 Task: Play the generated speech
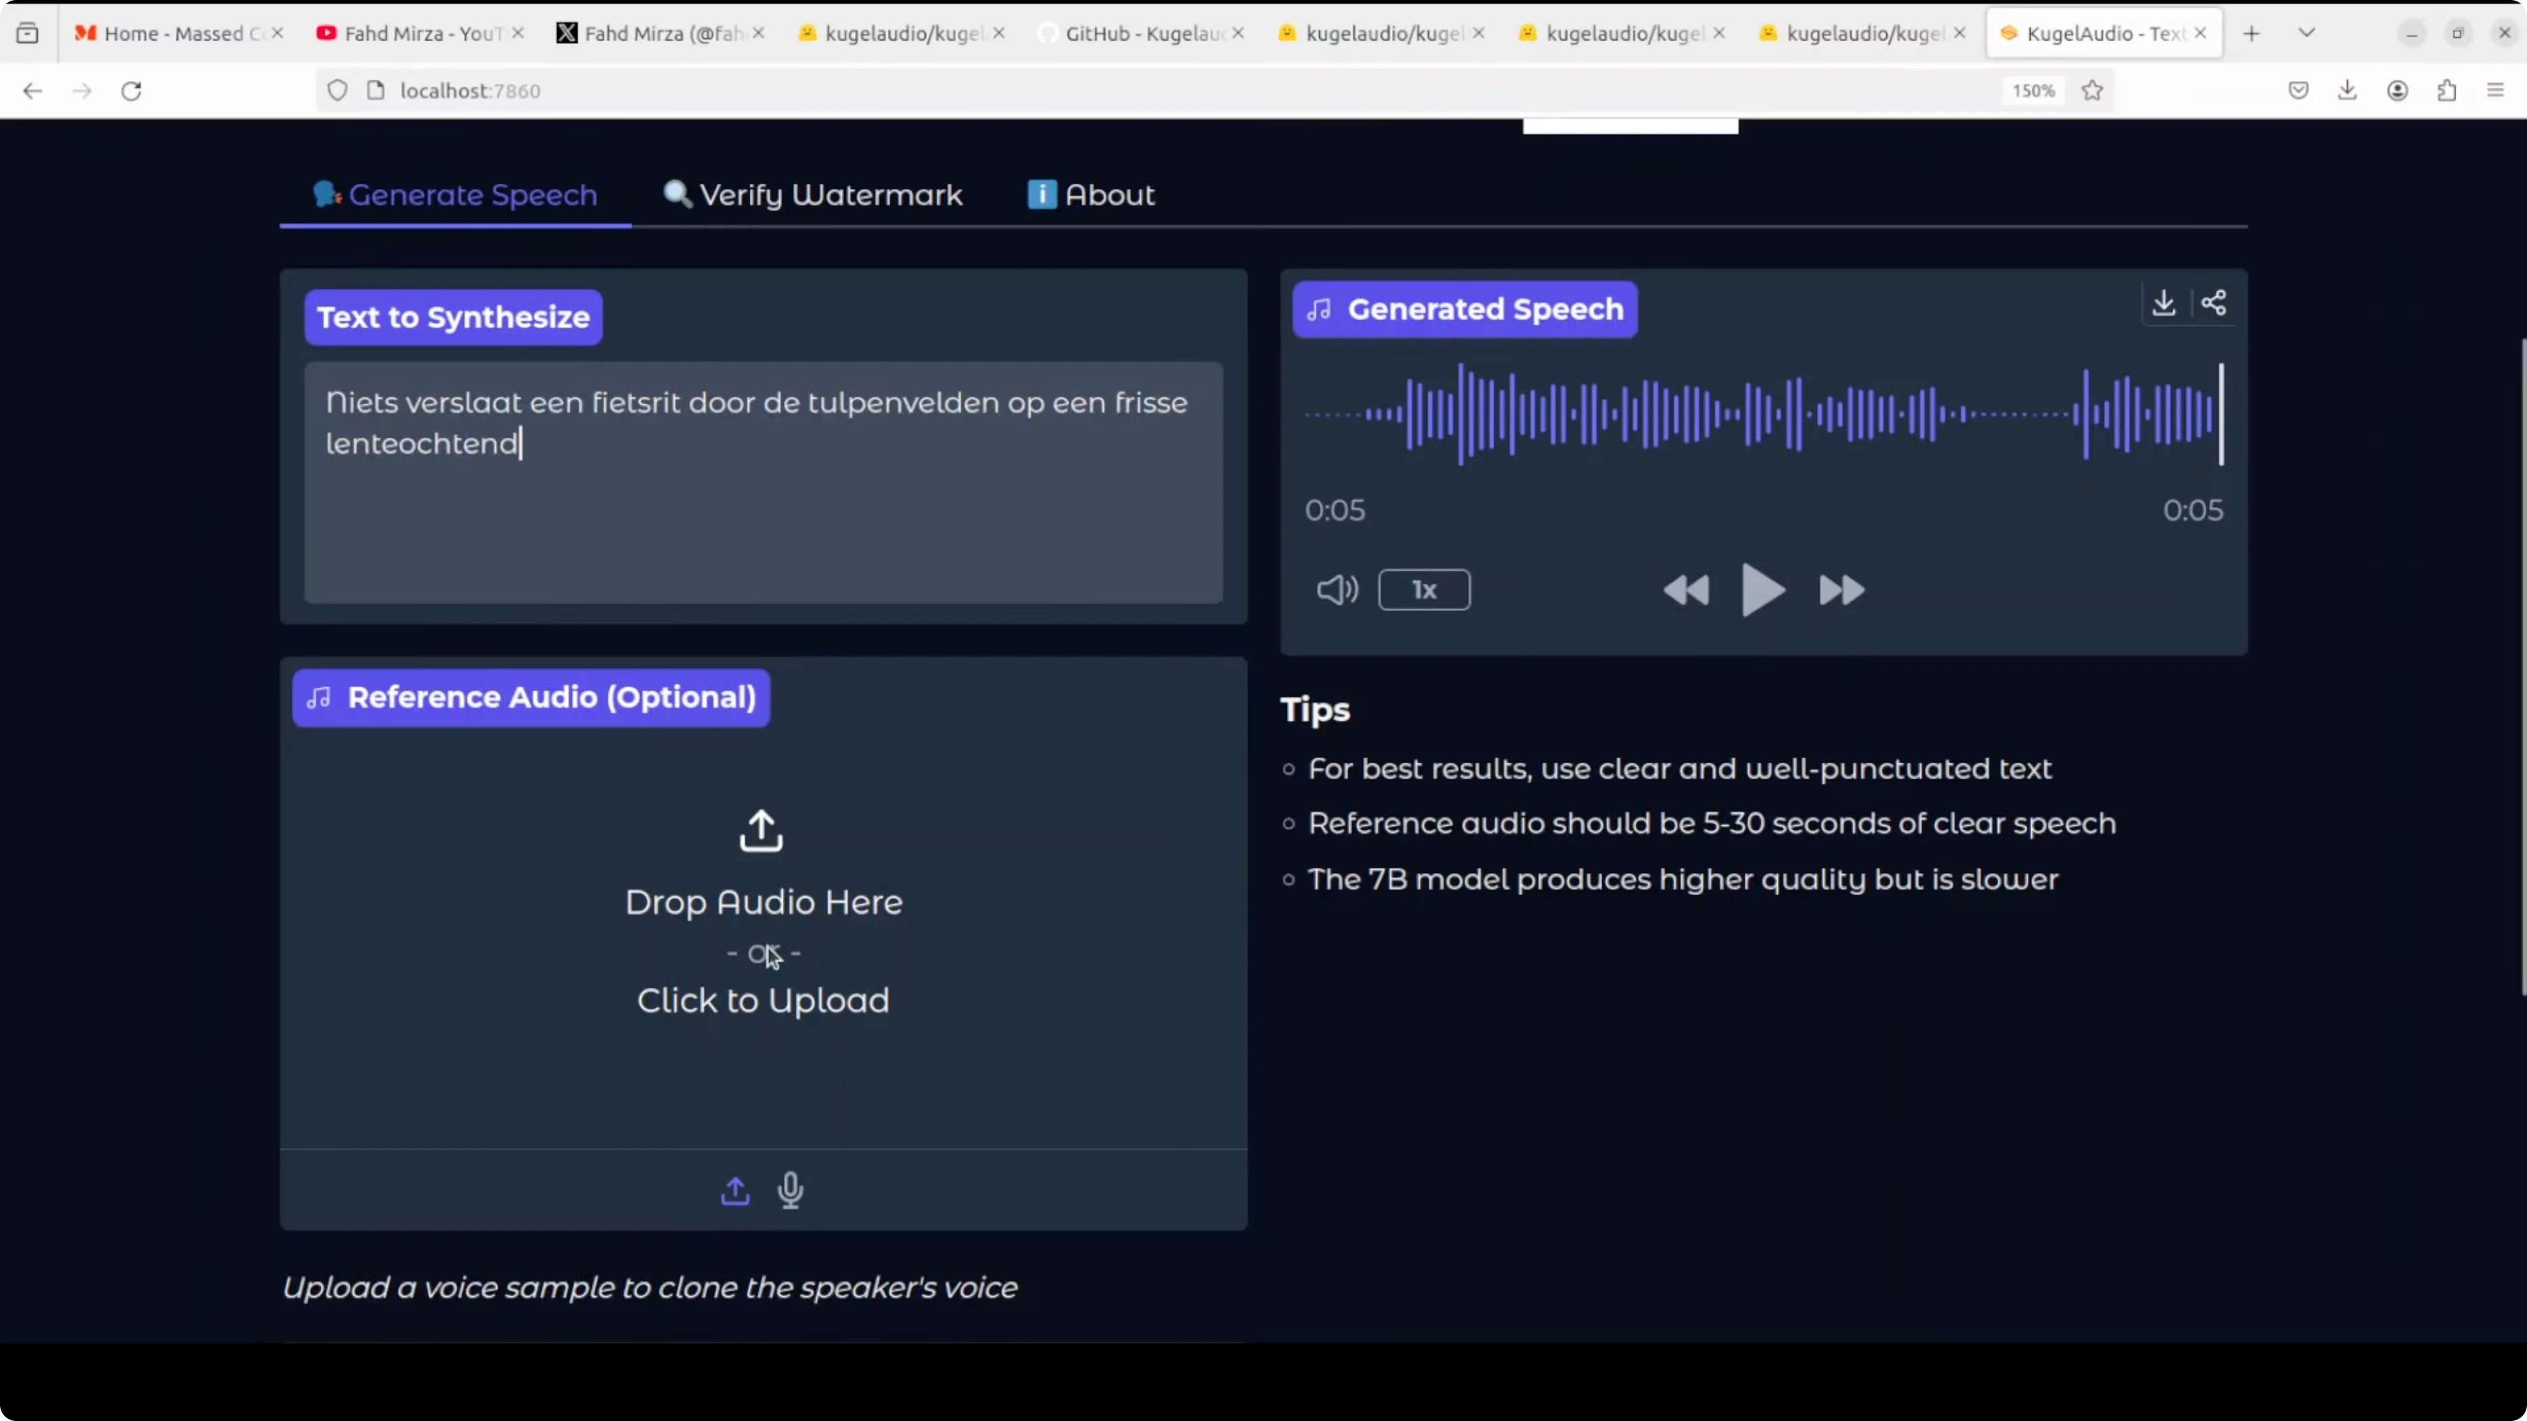(x=1762, y=590)
